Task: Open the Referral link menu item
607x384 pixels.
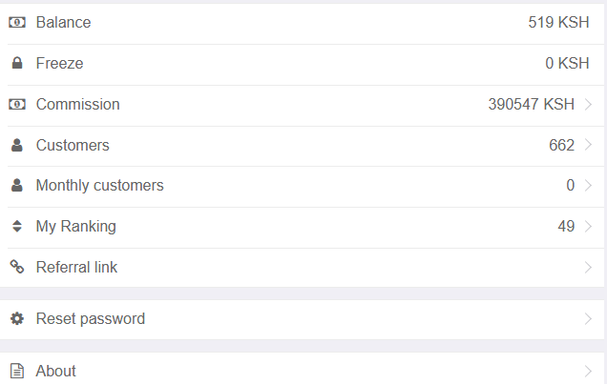Action: click(x=76, y=267)
